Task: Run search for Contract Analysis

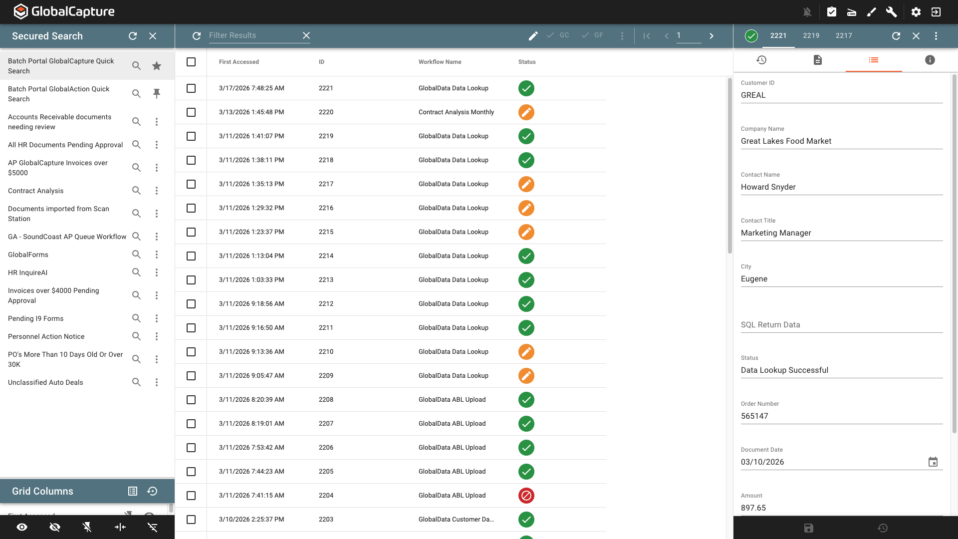Action: point(136,191)
